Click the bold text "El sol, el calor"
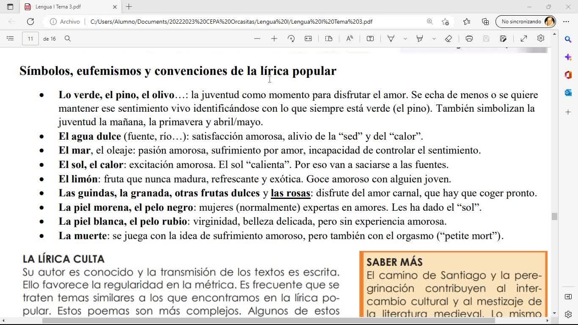578x325 pixels. point(91,165)
